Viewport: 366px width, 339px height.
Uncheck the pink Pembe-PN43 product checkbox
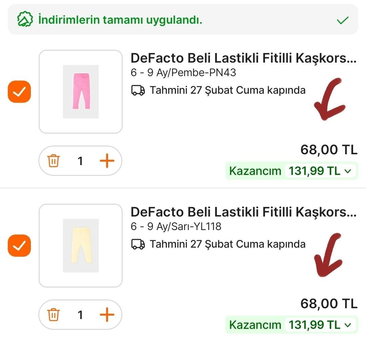click(19, 92)
